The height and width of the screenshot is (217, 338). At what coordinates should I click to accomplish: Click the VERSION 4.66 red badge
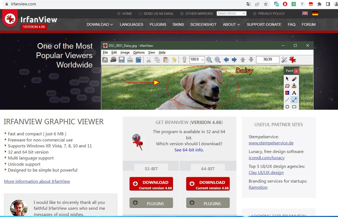tap(34, 27)
